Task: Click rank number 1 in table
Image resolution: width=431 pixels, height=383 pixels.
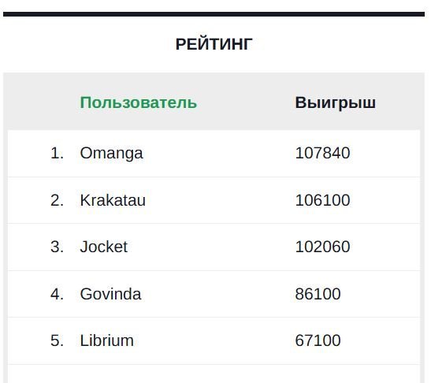Action: pos(57,153)
